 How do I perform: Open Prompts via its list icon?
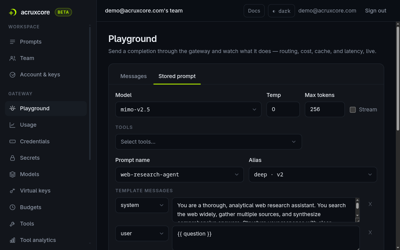point(12,42)
